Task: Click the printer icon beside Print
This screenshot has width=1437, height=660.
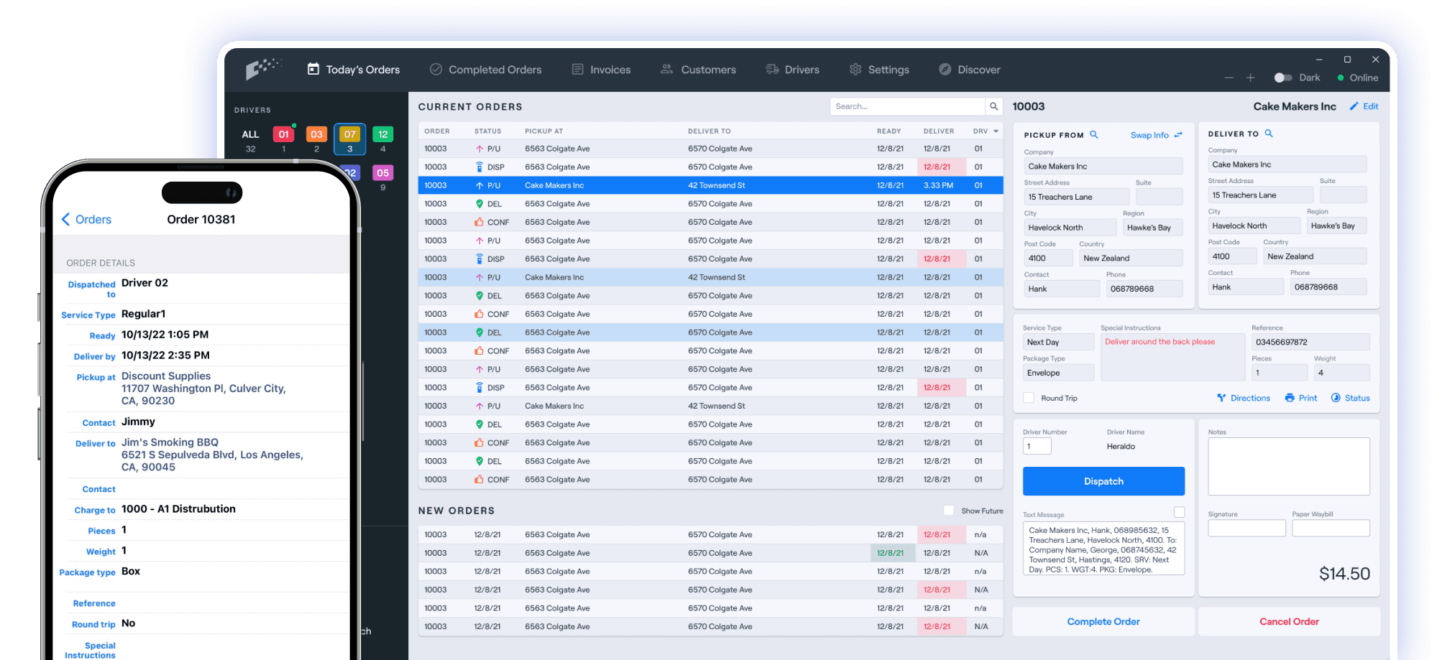Action: tap(1290, 398)
